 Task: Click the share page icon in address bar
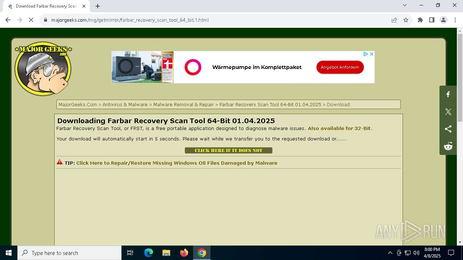[x=394, y=20]
